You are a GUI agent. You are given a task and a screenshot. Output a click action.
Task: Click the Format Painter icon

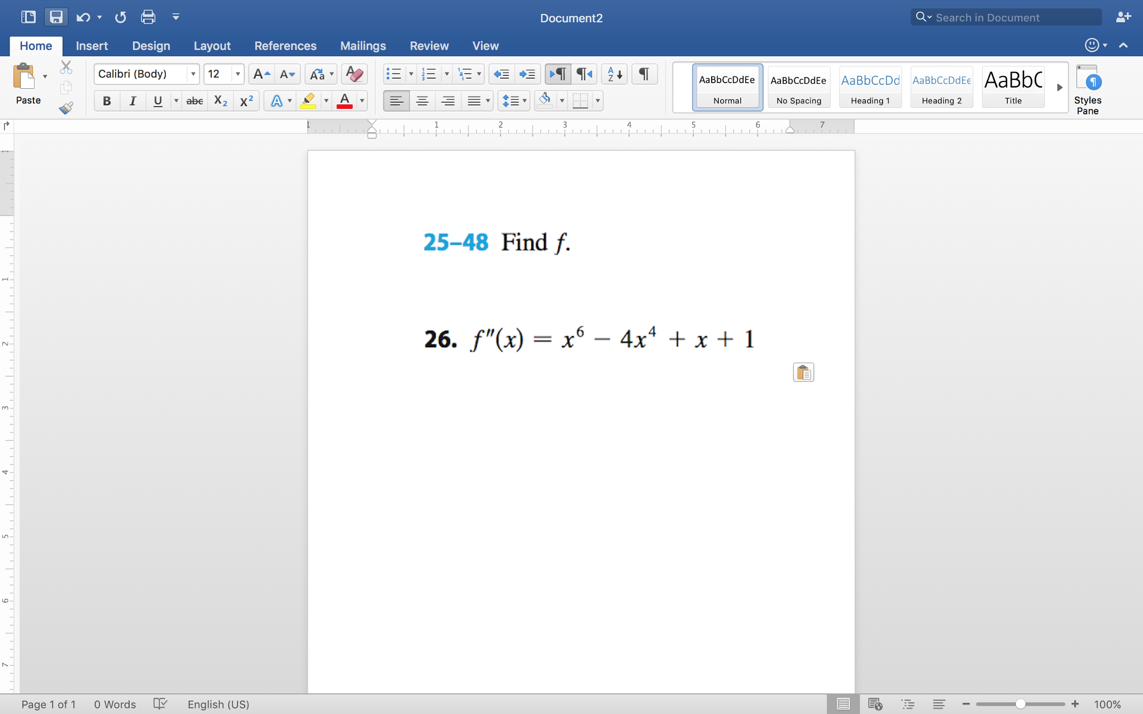click(65, 108)
